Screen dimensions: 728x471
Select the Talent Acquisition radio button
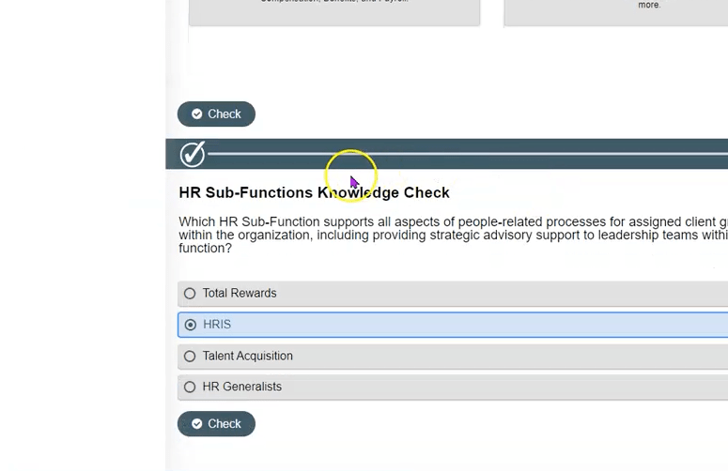pos(190,357)
